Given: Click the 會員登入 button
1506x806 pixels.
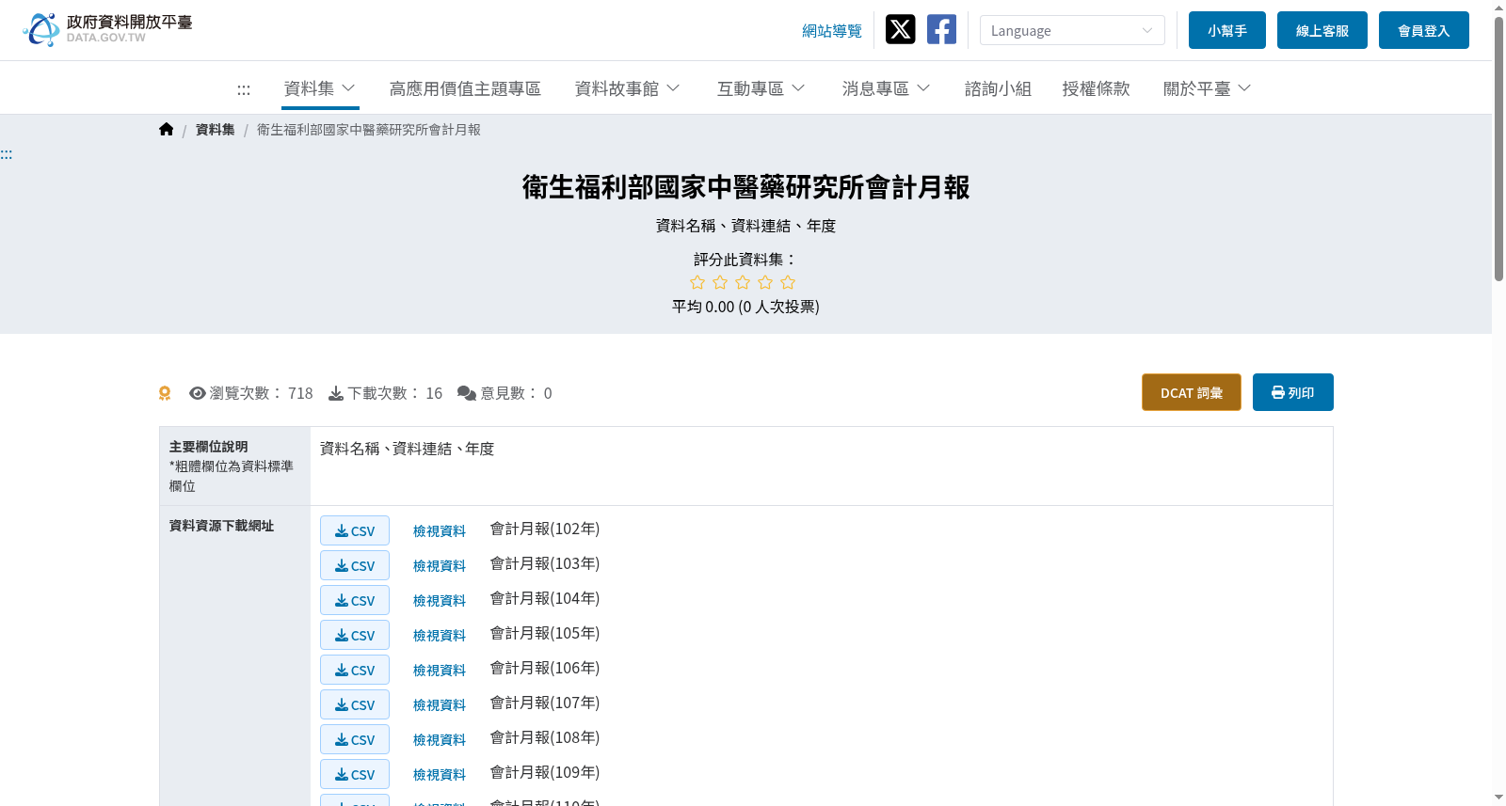Looking at the screenshot, I should [1424, 30].
